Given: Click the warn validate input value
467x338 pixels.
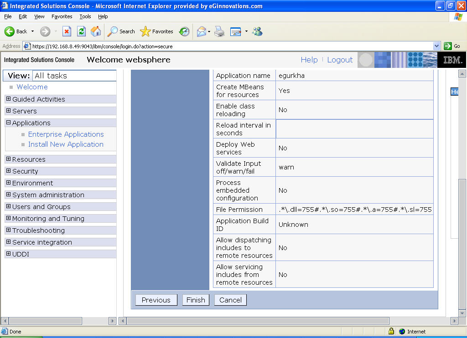Looking at the screenshot, I should (x=286, y=167).
